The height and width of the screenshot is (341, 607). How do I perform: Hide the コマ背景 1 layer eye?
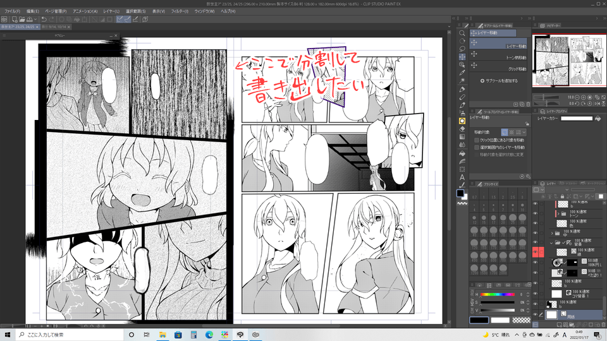click(x=536, y=294)
